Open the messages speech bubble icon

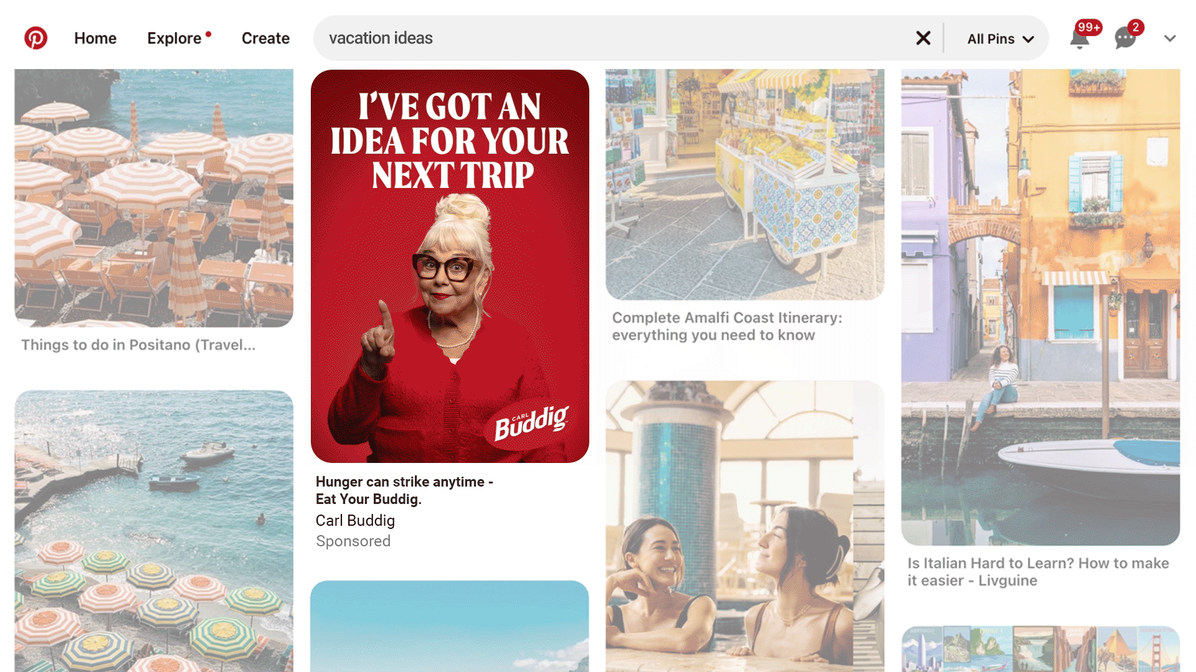click(x=1125, y=39)
